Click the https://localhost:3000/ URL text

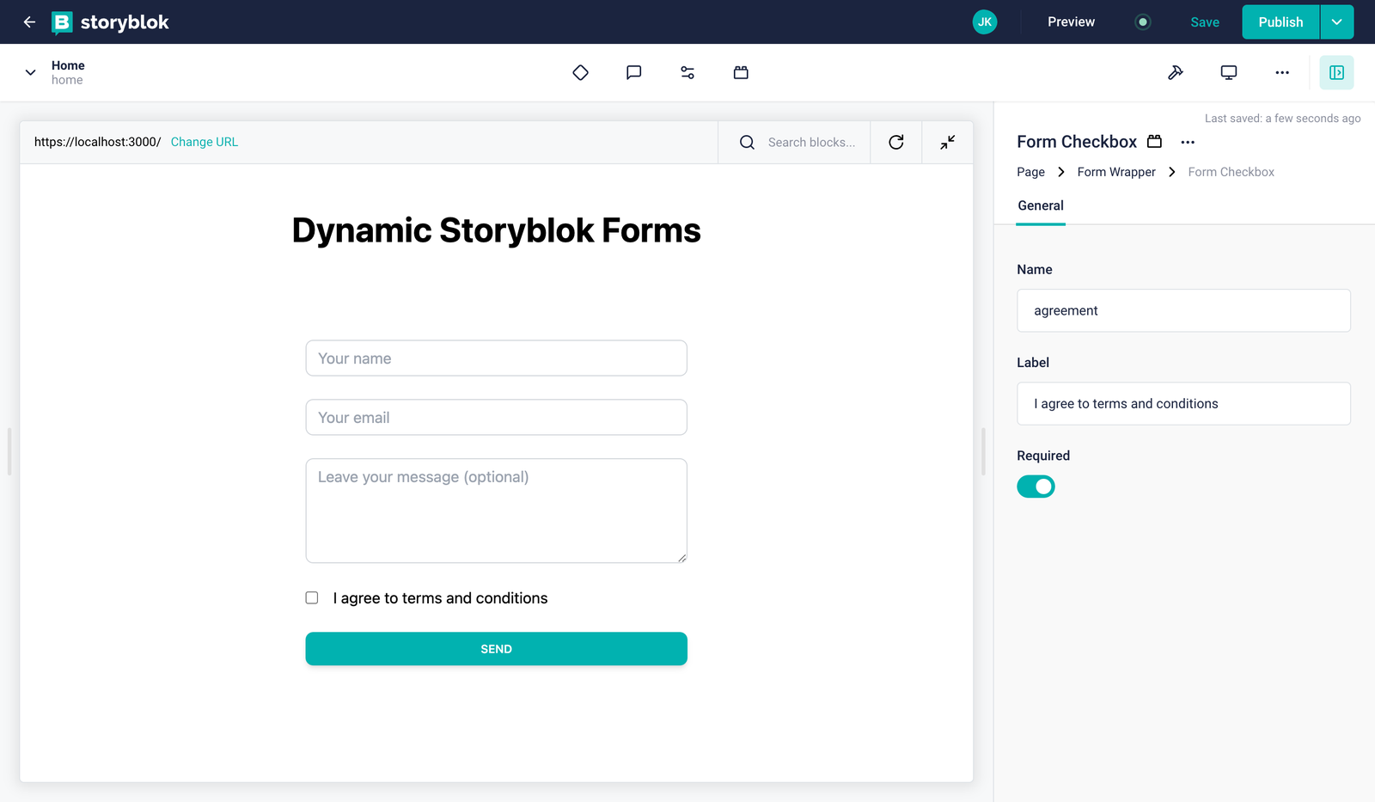point(97,143)
